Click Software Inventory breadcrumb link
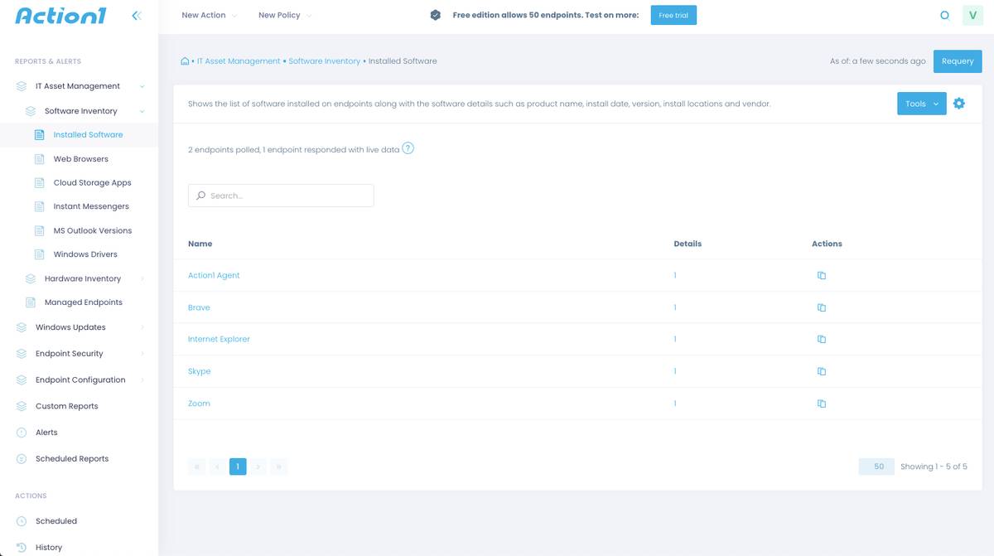 (325, 61)
